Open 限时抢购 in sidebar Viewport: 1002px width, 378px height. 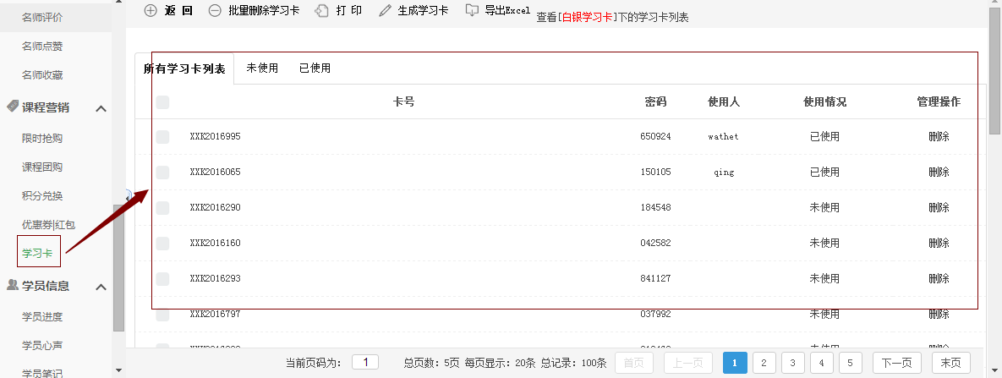42,138
